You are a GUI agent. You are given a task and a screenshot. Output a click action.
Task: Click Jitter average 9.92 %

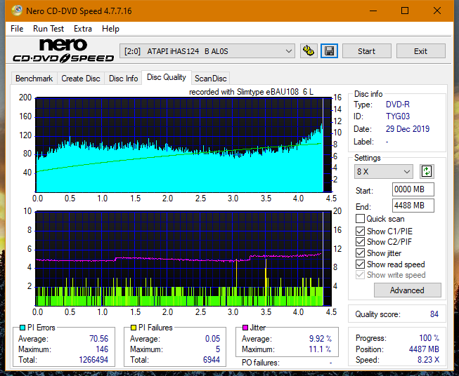[321, 339]
